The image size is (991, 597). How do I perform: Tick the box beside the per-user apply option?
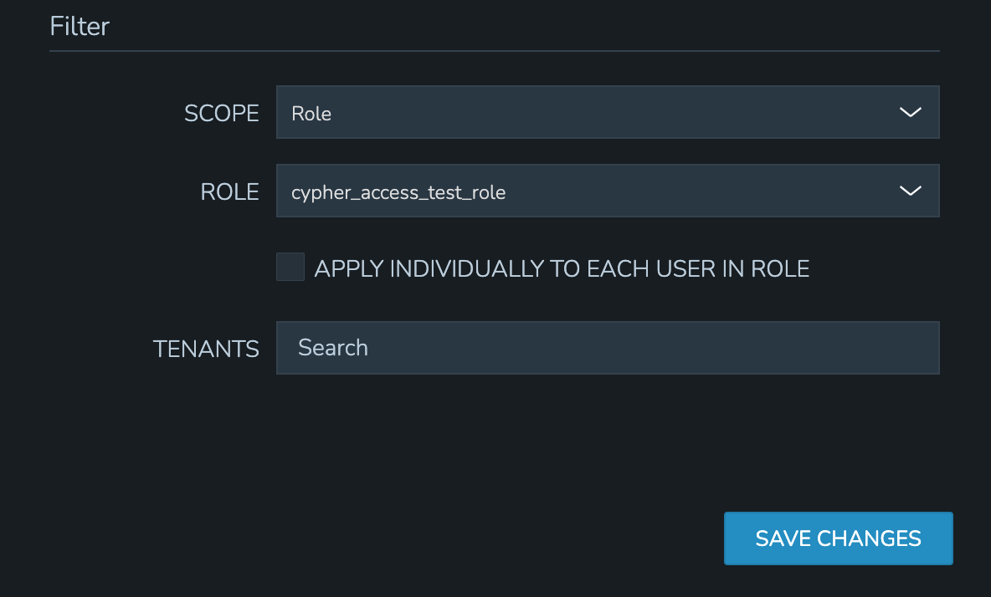point(290,268)
